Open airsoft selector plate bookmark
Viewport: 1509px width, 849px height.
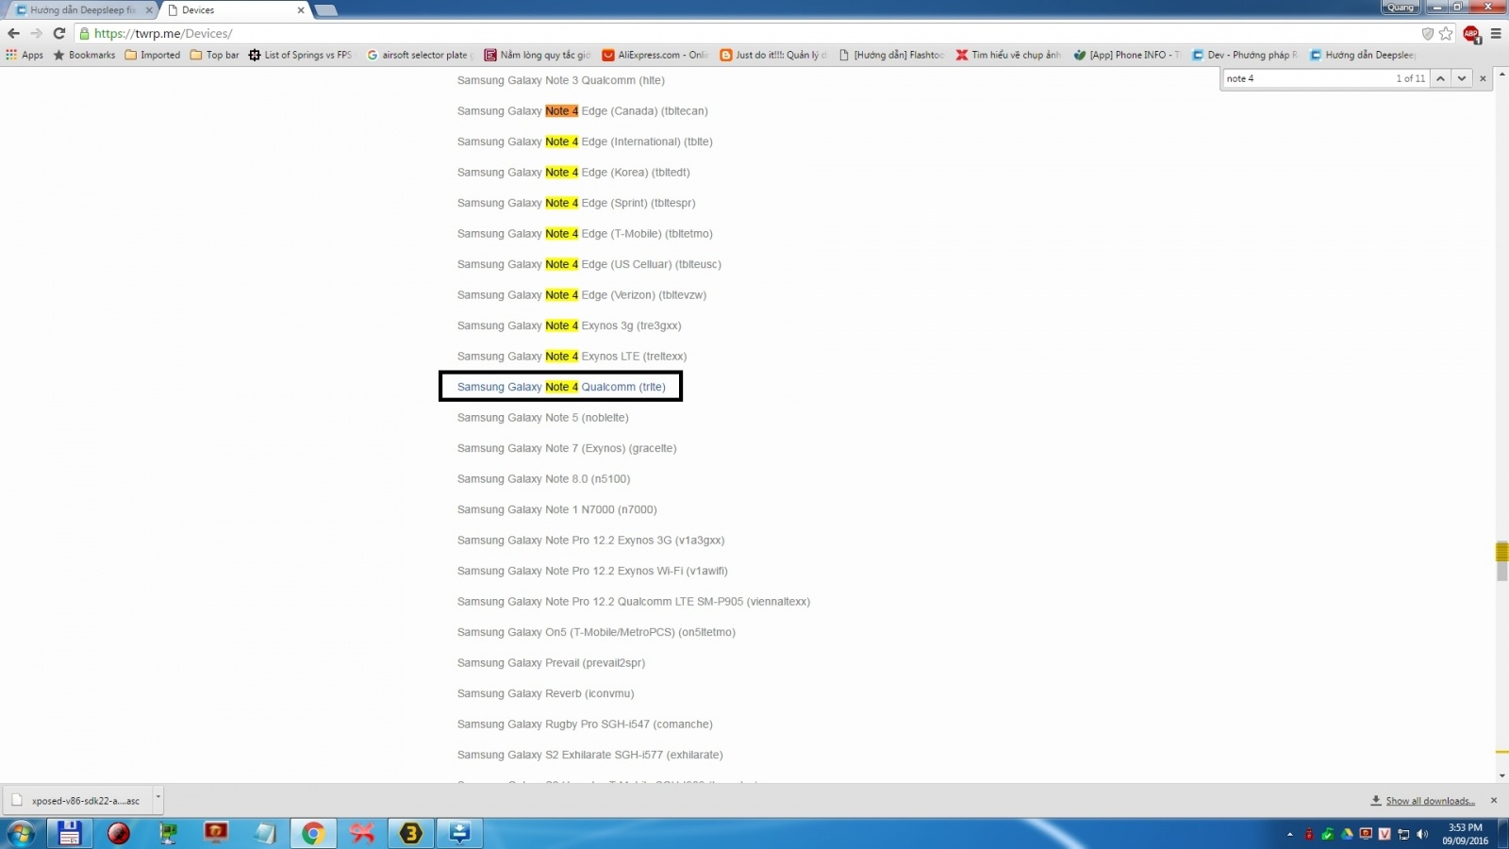tap(420, 55)
